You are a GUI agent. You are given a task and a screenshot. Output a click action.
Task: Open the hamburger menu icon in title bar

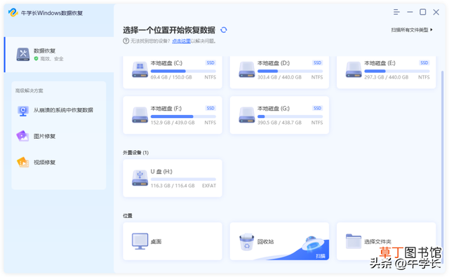396,12
